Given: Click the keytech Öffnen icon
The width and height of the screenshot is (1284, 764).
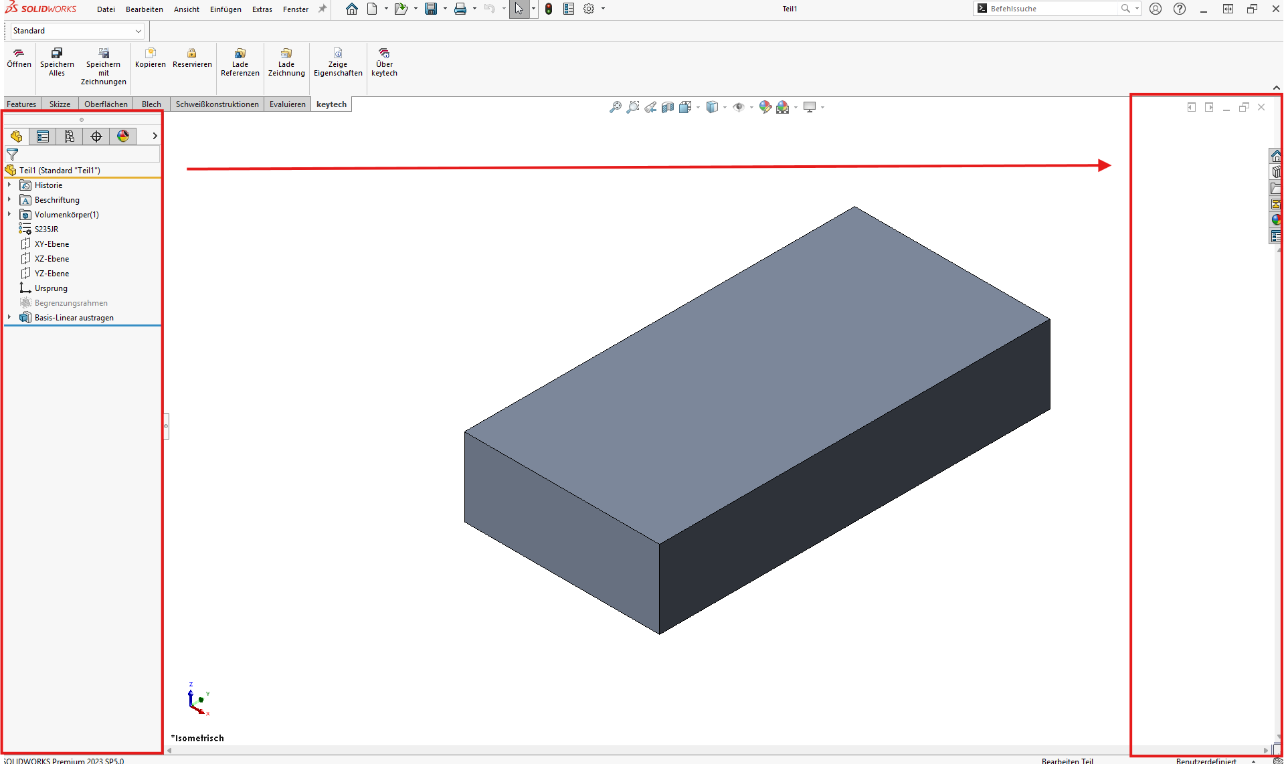Looking at the screenshot, I should (19, 54).
